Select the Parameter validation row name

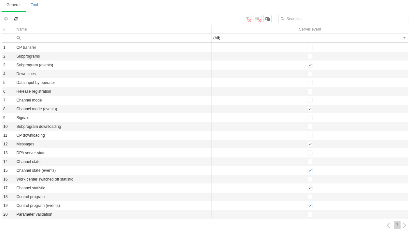[x=34, y=214]
